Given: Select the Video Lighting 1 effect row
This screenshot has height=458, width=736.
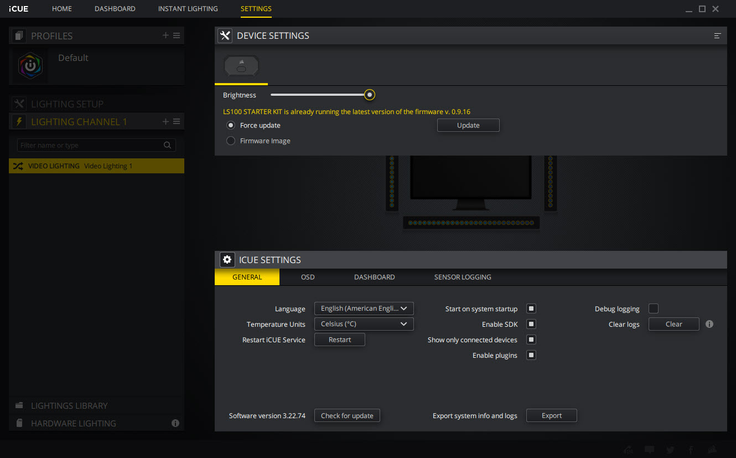Looking at the screenshot, I should click(x=96, y=166).
